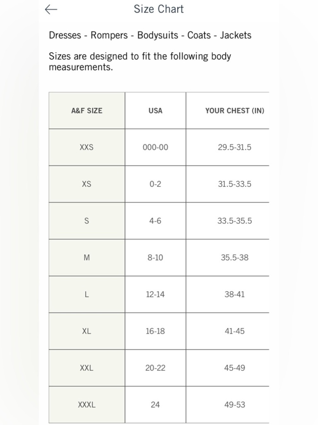
Task: Select the M size cell
Action: click(x=86, y=258)
